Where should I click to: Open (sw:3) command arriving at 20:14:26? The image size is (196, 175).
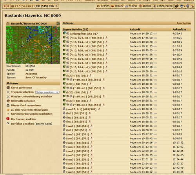[78, 143]
